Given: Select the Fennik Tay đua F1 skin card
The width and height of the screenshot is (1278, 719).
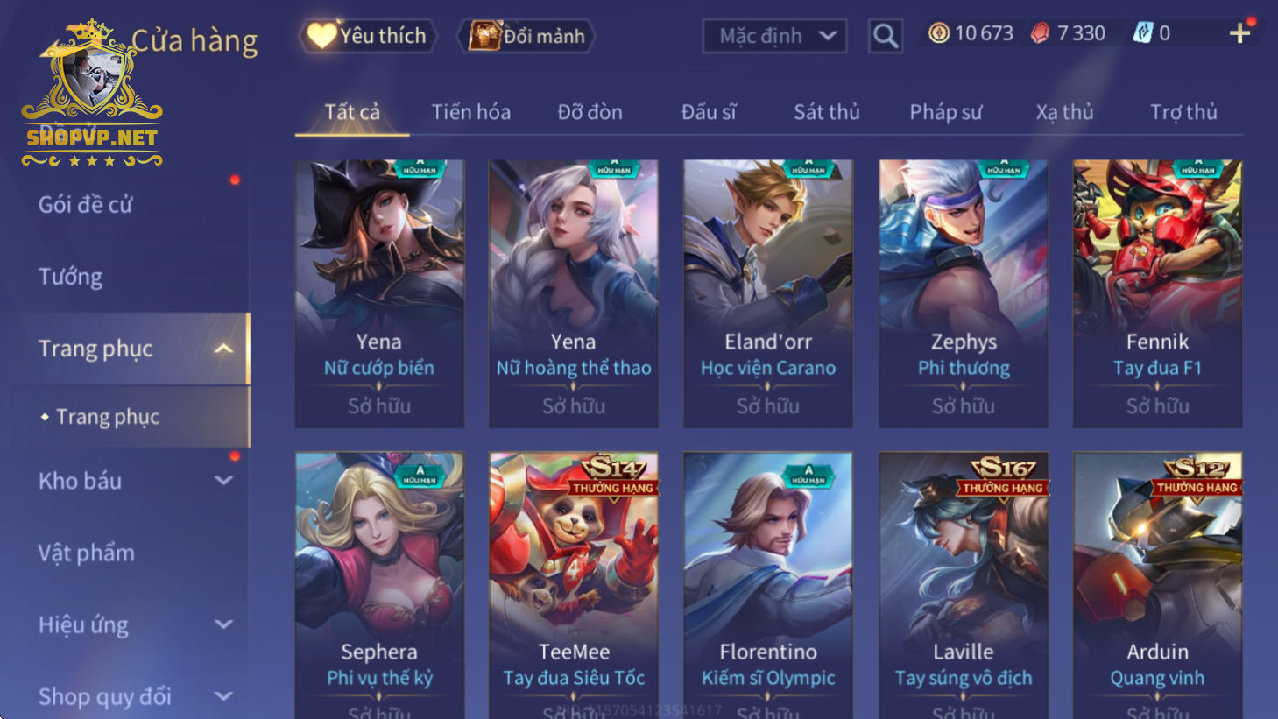Looking at the screenshot, I should click(x=1157, y=293).
